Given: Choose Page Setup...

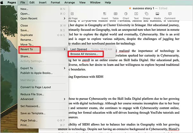Looking at the screenshot, I should [43, 120].
